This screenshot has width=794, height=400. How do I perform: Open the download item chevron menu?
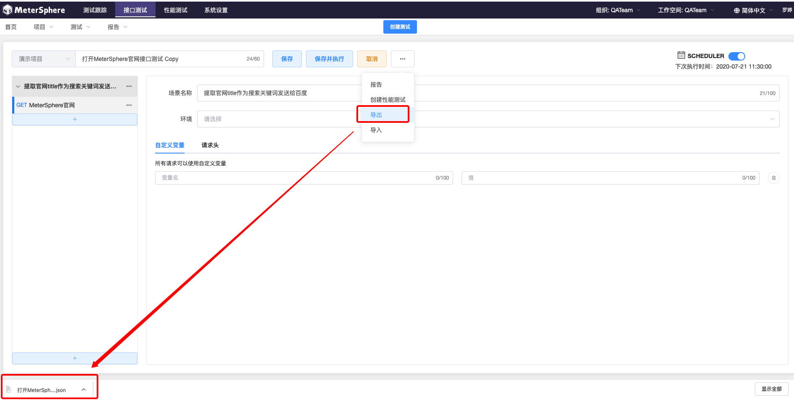click(x=84, y=389)
